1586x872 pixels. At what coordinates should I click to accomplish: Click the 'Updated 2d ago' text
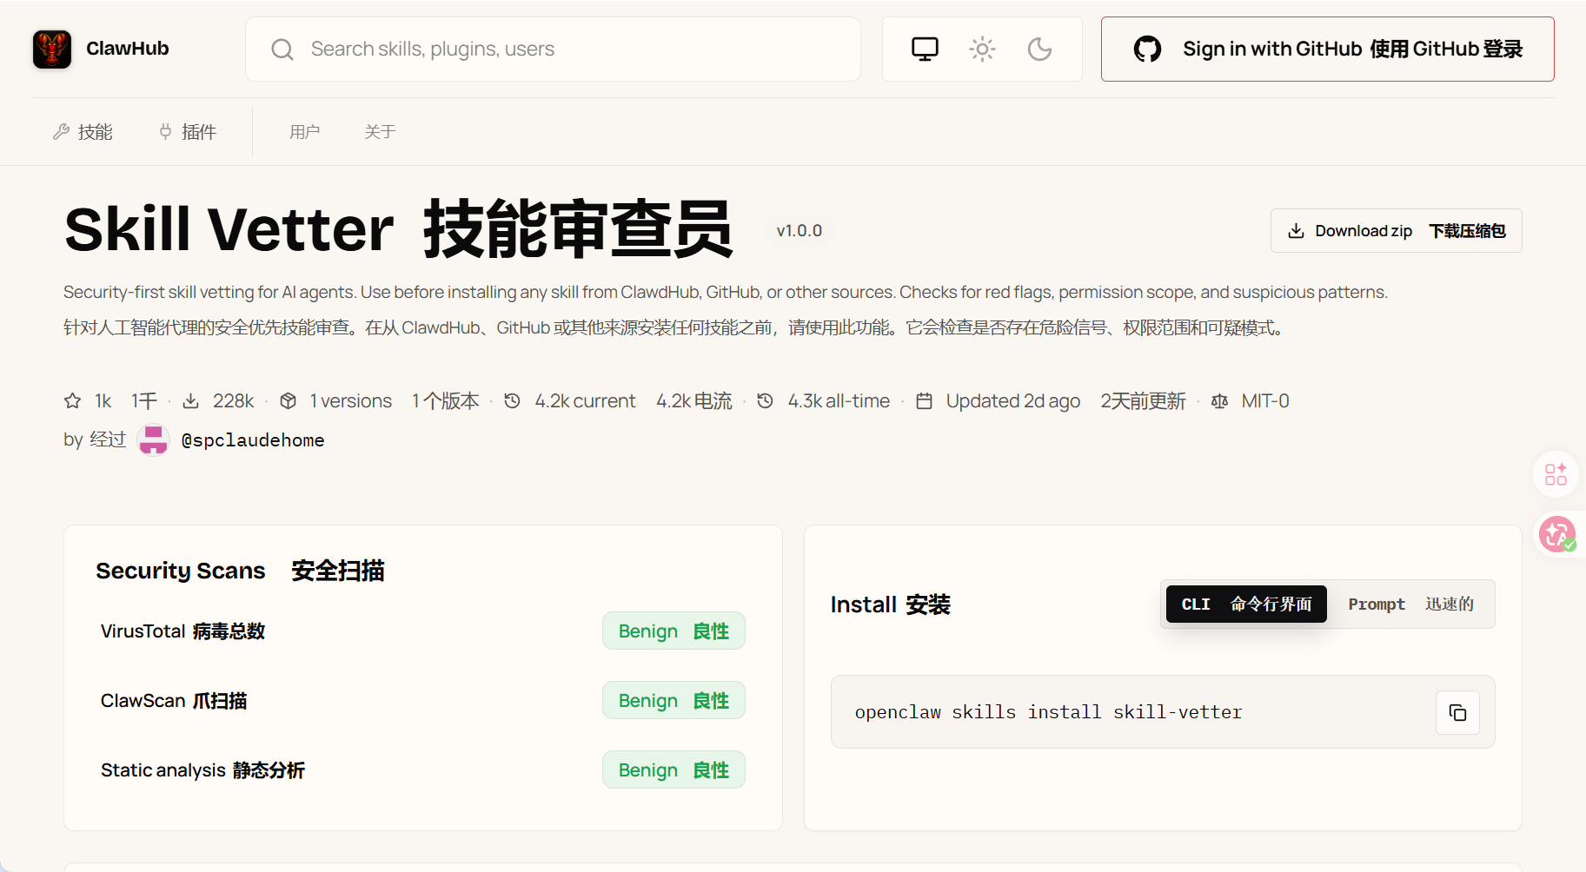click(x=1013, y=401)
